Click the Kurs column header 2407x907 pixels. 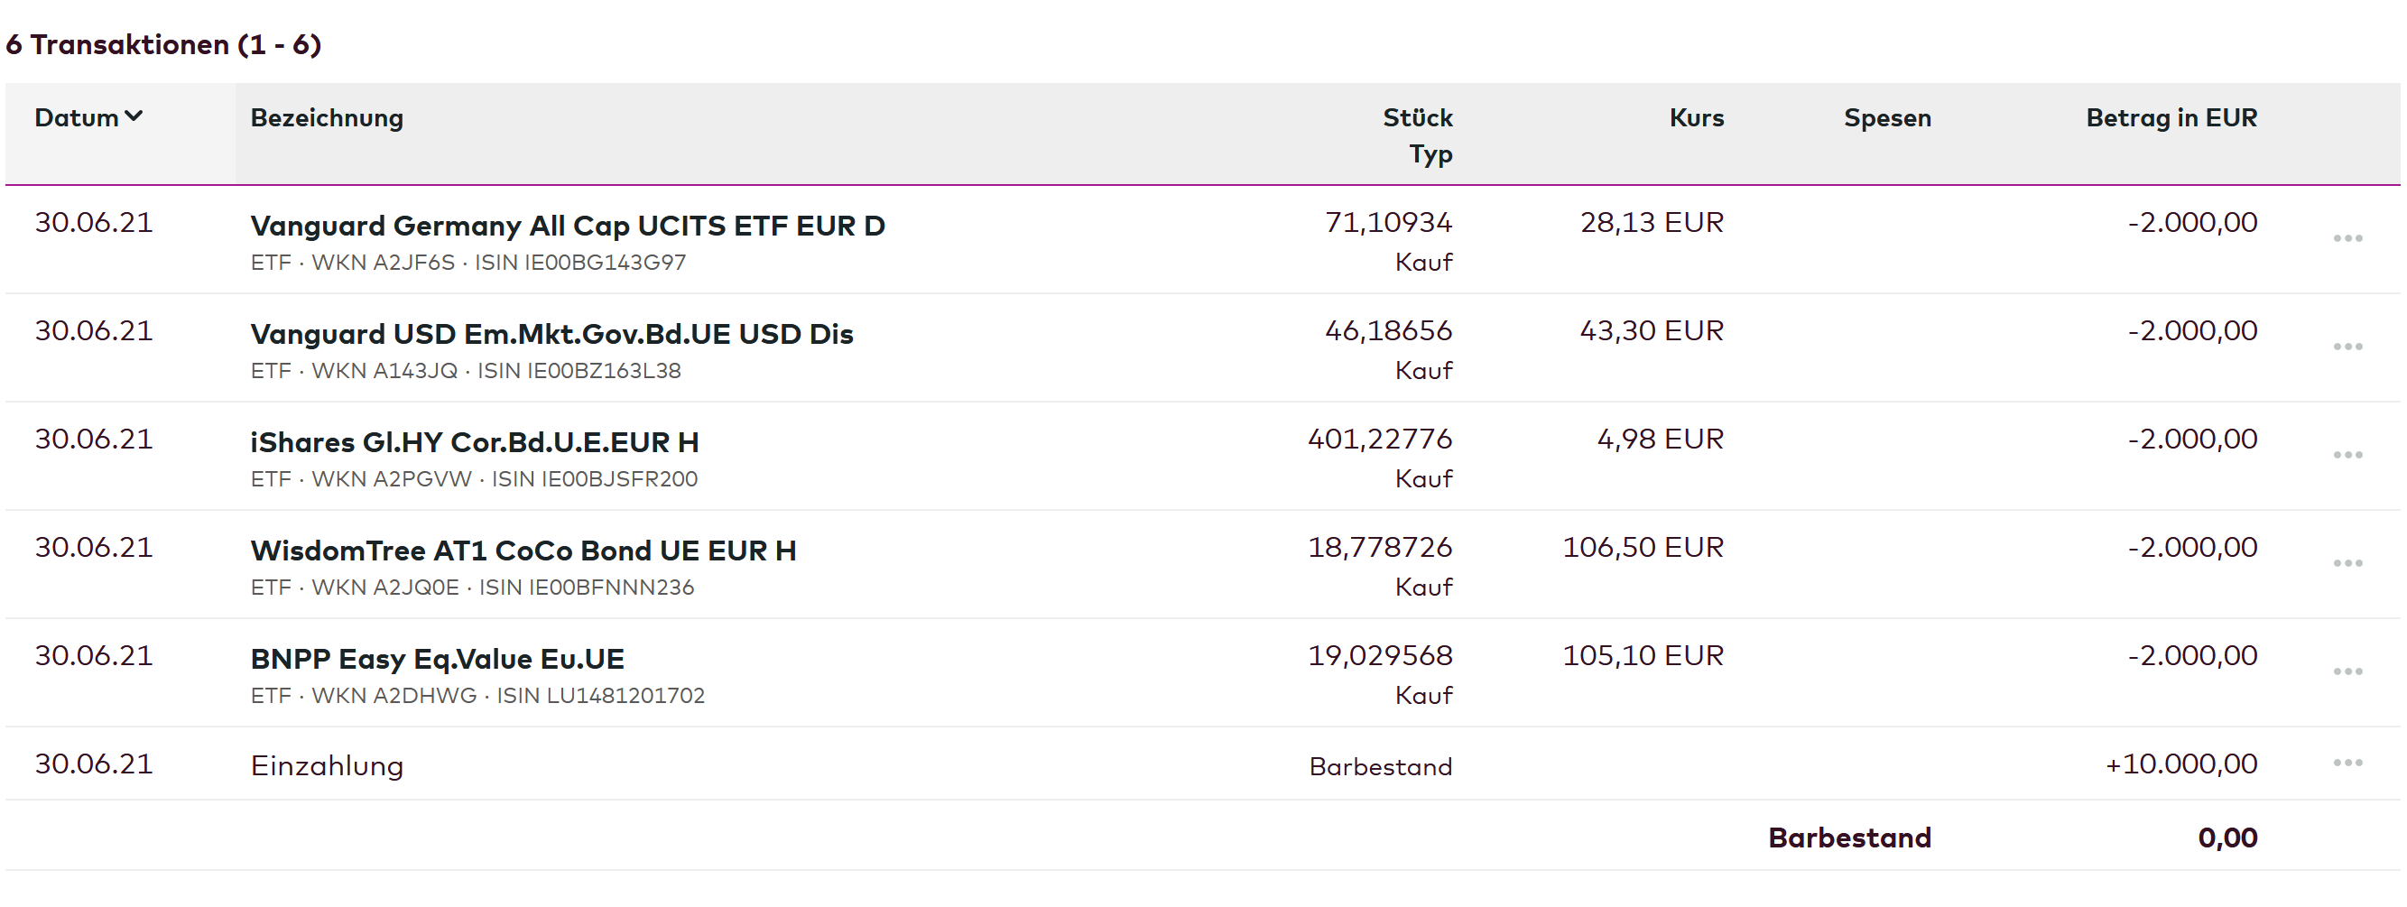pos(1695,117)
